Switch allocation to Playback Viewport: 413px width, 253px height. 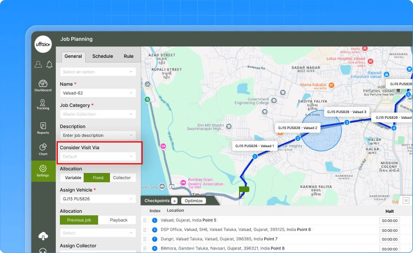(118, 220)
